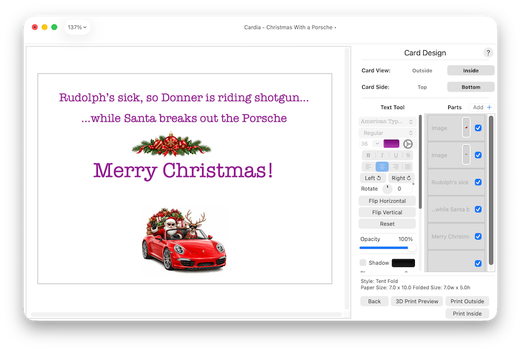The width and height of the screenshot is (521, 352).
Task: Toggle visibility of Rudolph's sick part
Action: coord(478,182)
